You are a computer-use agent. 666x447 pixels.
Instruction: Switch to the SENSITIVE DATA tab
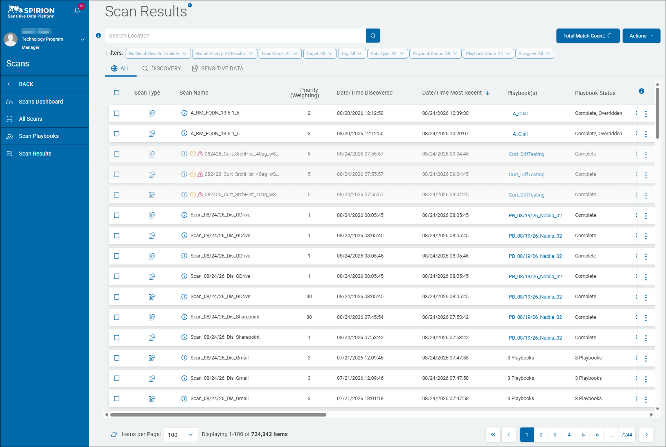[x=218, y=68]
